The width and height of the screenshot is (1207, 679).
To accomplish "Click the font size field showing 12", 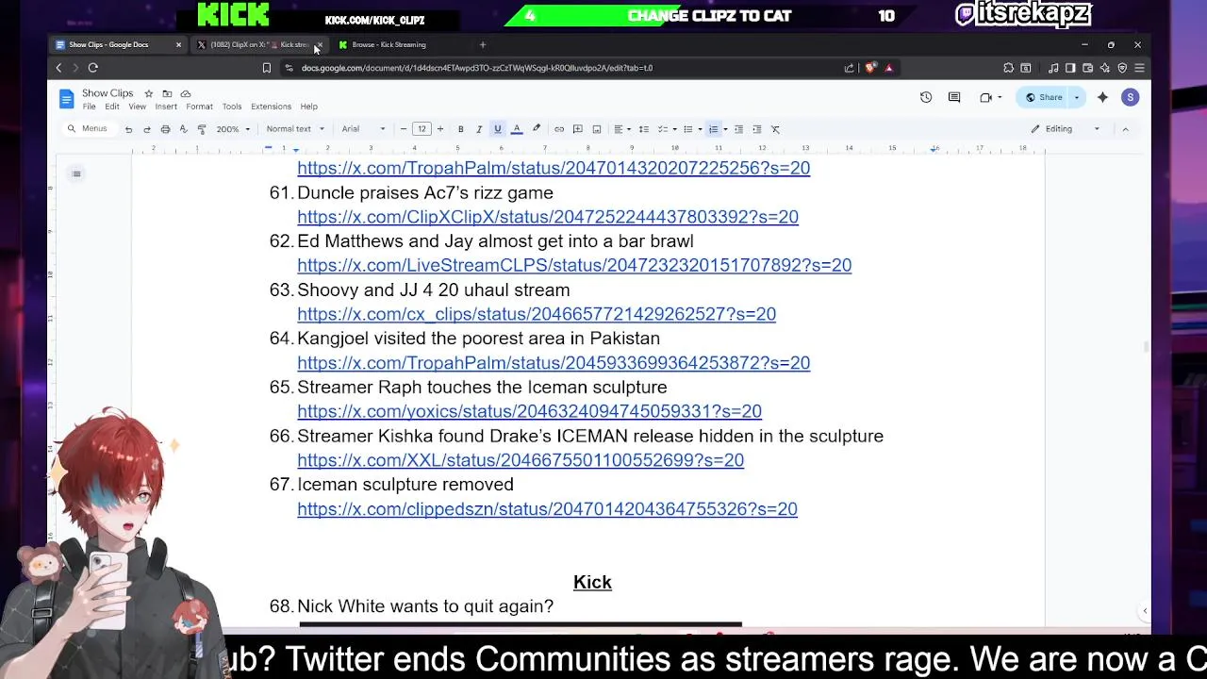I will [422, 129].
